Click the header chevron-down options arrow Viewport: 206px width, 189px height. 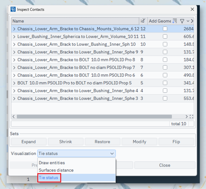tap(188, 21)
